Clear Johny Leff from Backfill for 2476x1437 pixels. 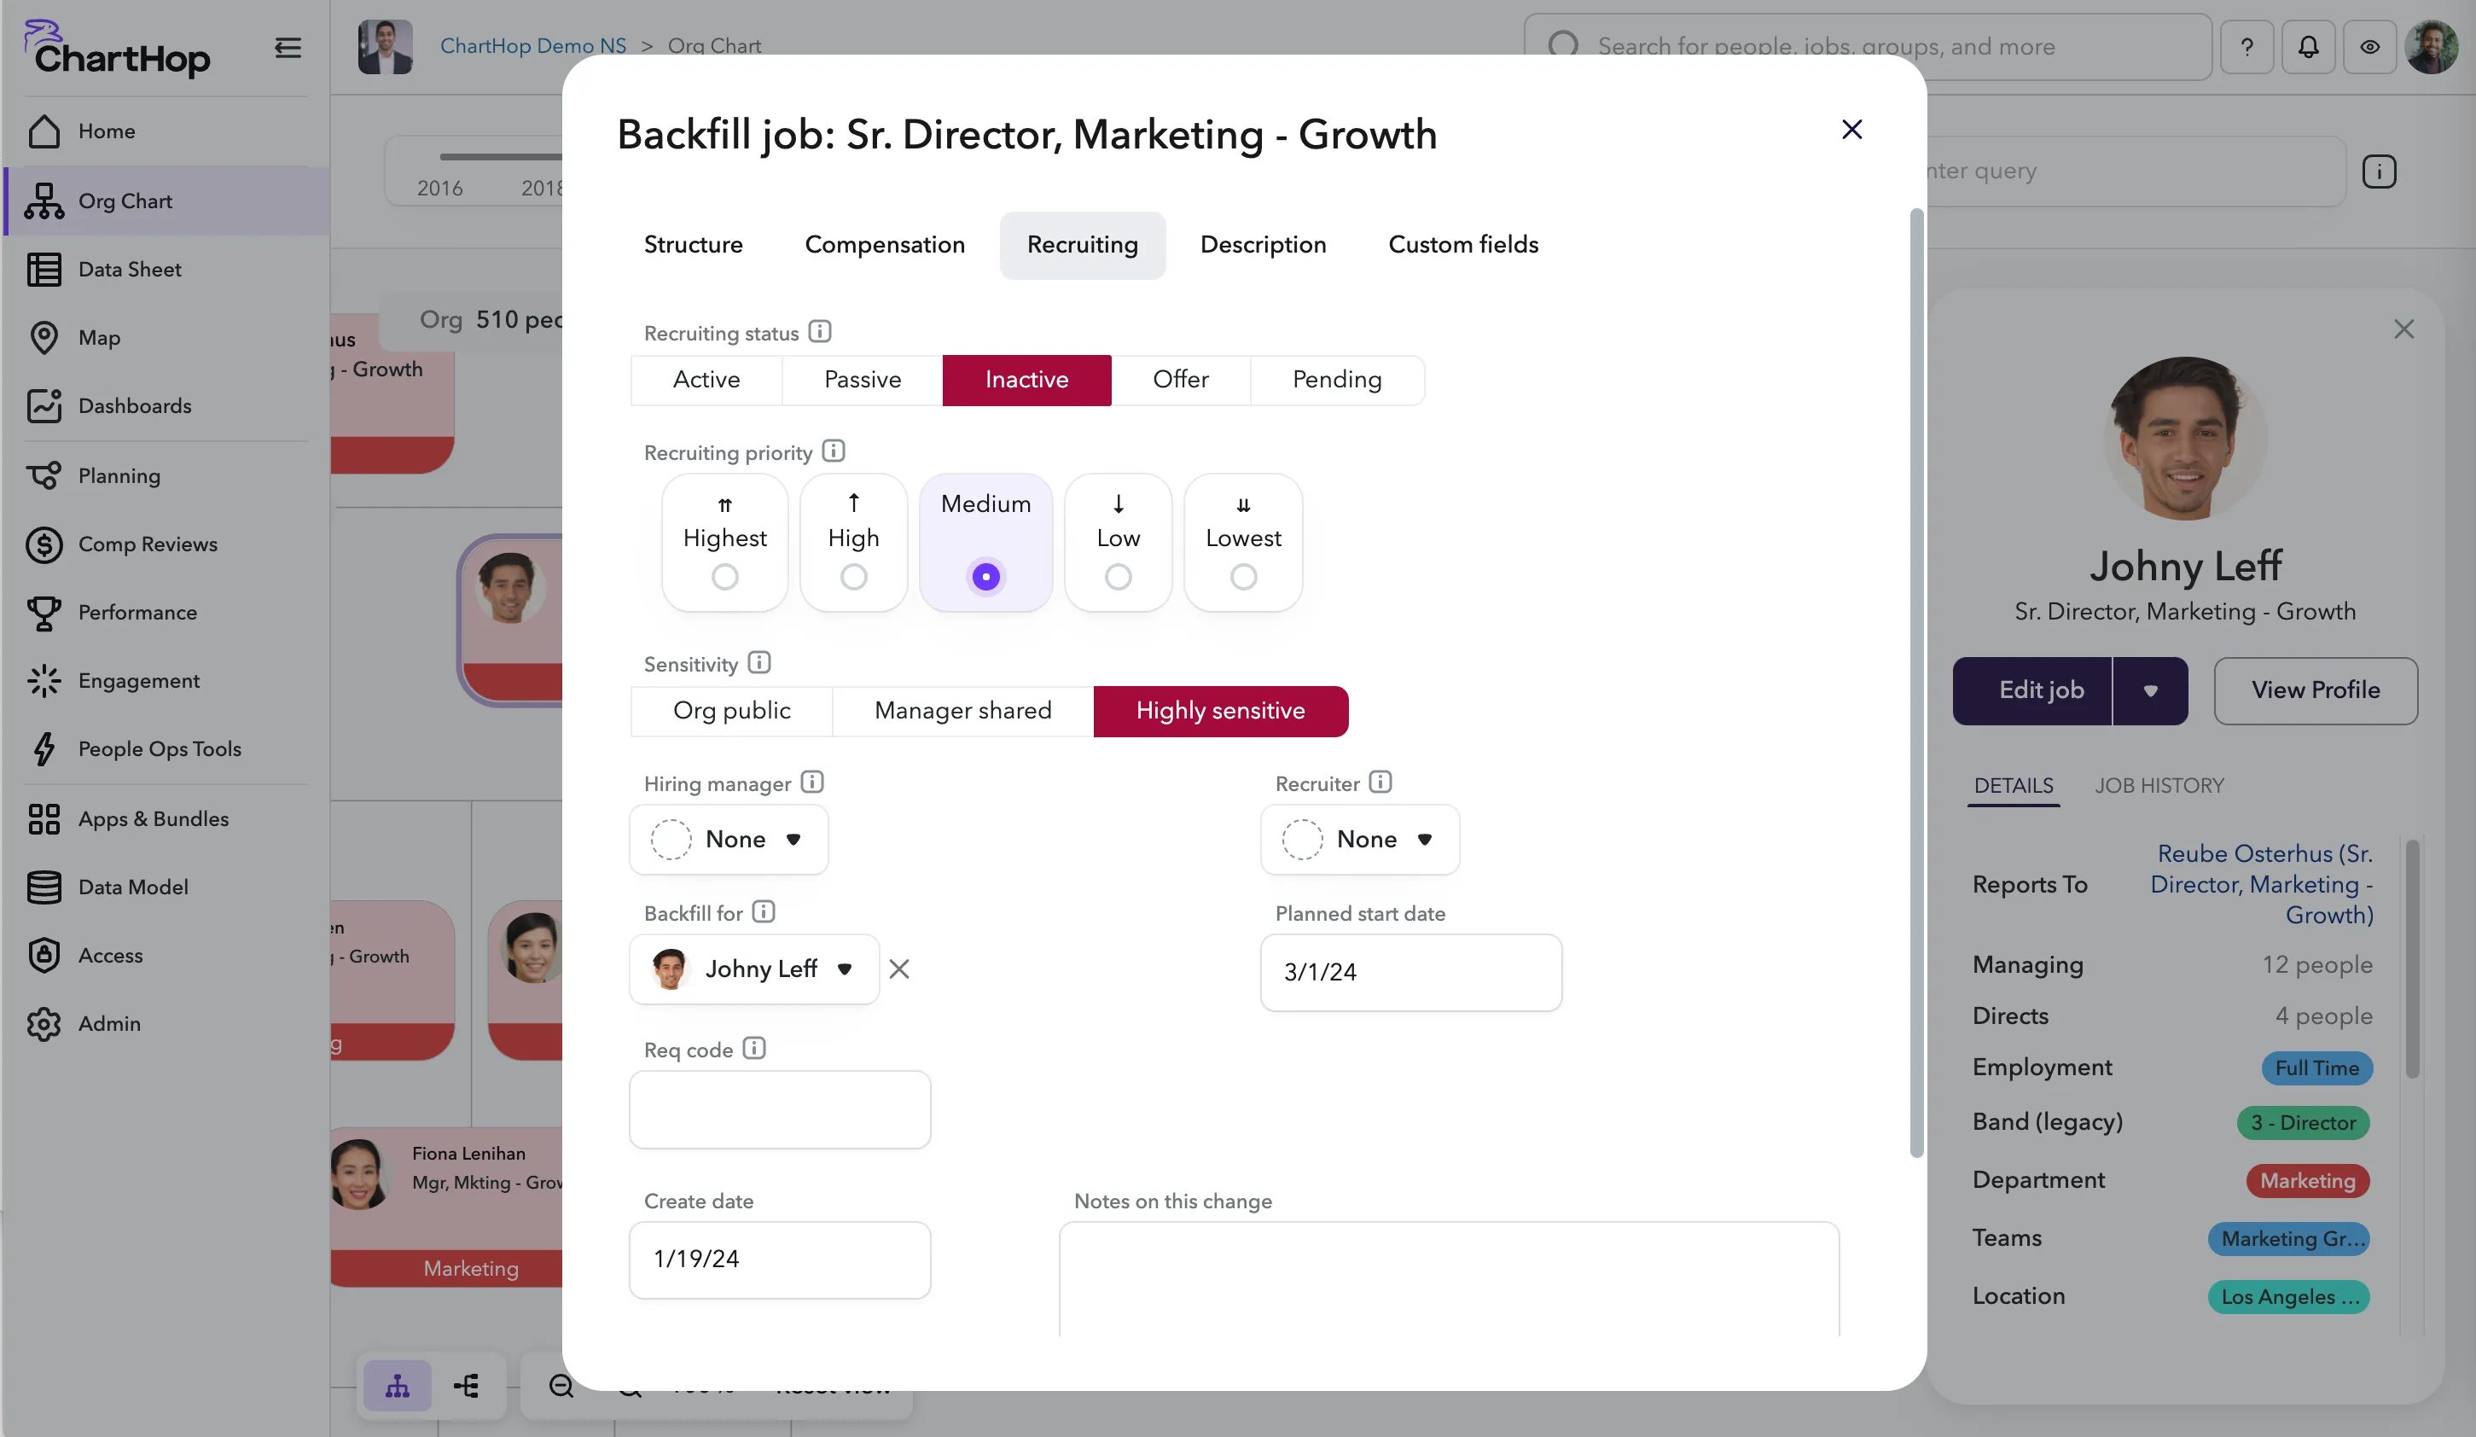coord(899,969)
